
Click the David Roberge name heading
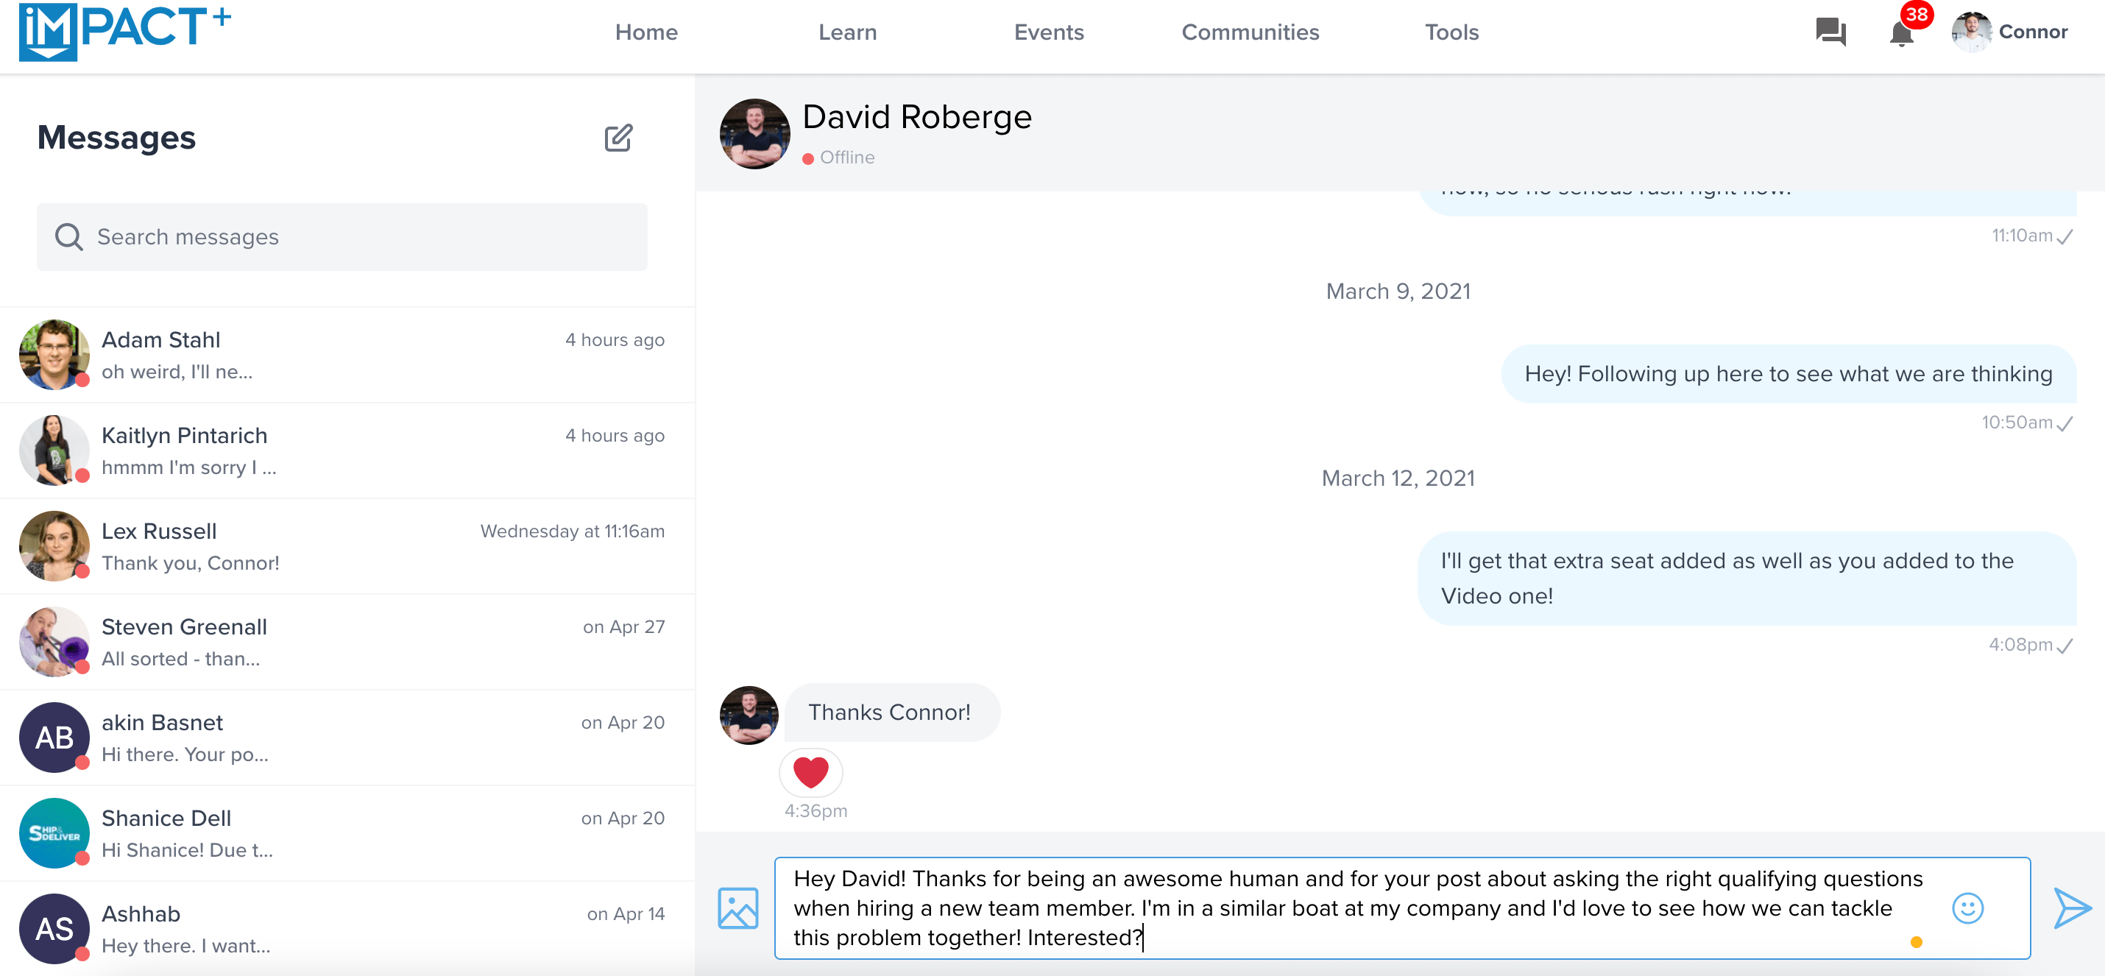[x=917, y=117]
